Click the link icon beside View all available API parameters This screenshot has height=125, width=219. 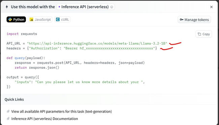click(x=8, y=111)
